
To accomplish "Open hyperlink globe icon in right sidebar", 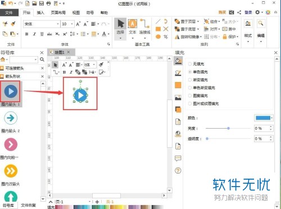I will pyautogui.click(x=178, y=134).
